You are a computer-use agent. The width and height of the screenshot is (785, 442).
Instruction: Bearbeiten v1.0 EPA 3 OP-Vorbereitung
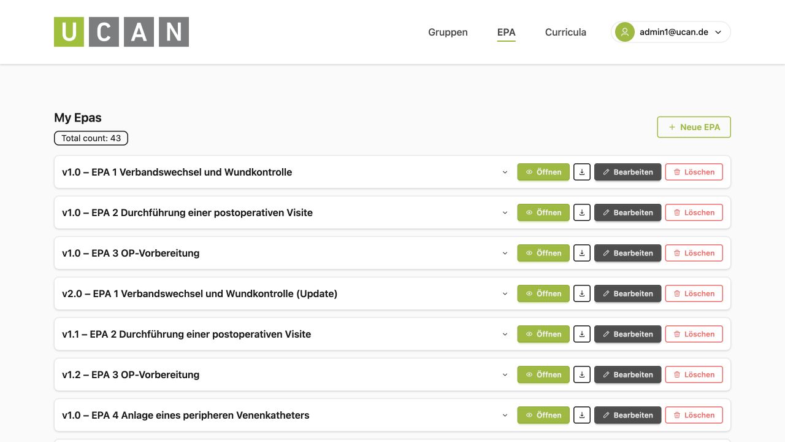click(x=628, y=253)
